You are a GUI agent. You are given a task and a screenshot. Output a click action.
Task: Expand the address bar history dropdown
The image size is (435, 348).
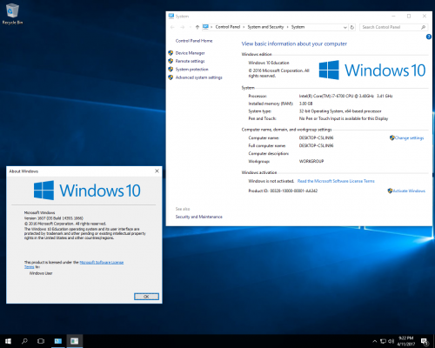(x=345, y=27)
